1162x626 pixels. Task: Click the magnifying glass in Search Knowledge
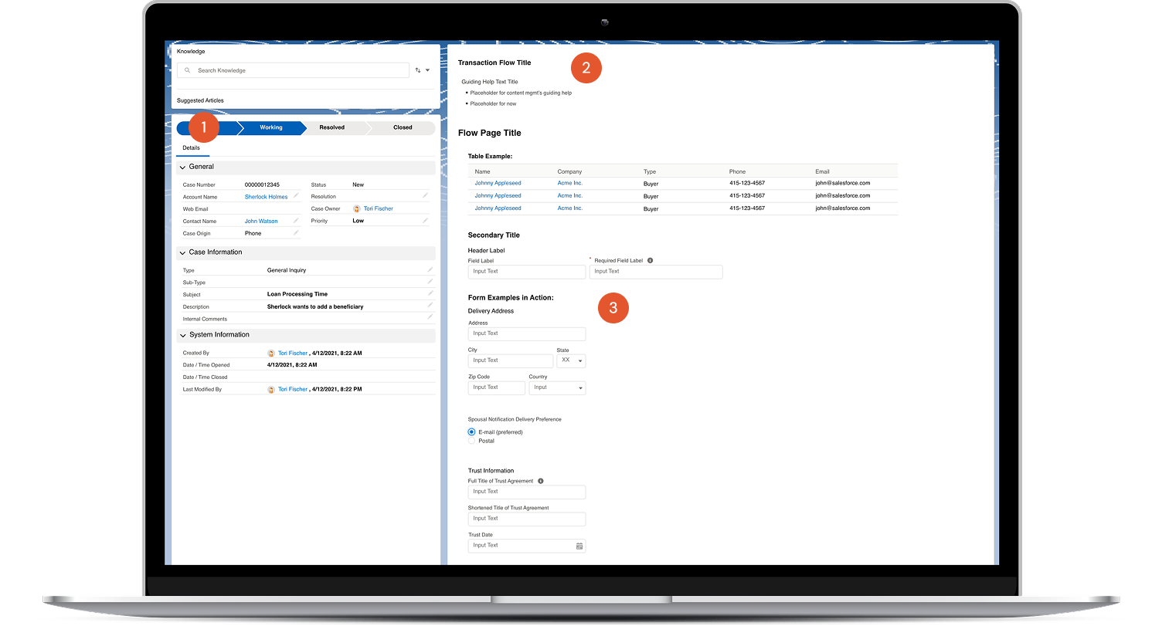tap(187, 70)
